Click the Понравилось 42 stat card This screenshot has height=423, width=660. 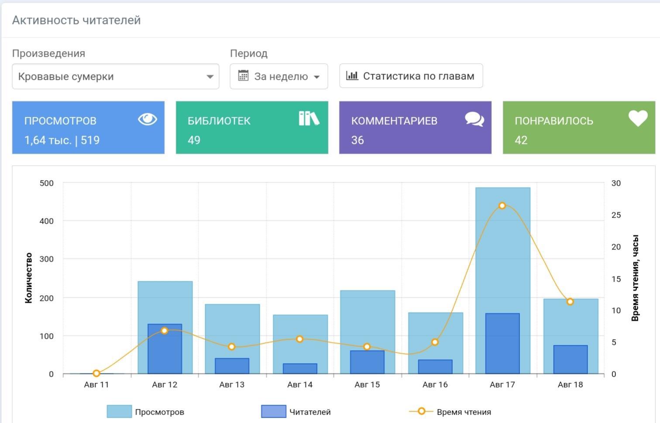point(579,128)
